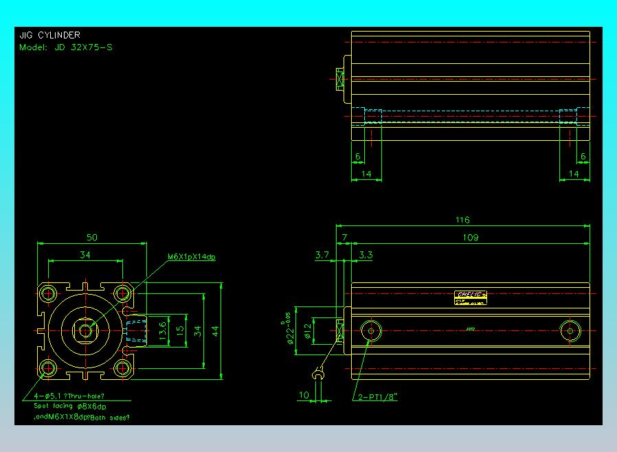This screenshot has height=452, width=617.
Task: Select the "15" vertical dimension value
Action: coord(180,330)
